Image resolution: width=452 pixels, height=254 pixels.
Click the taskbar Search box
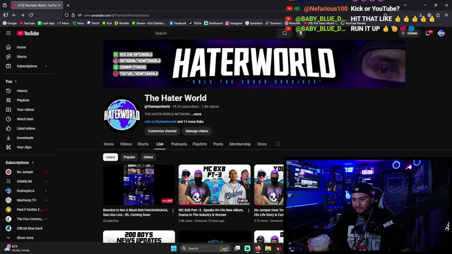click(x=205, y=248)
